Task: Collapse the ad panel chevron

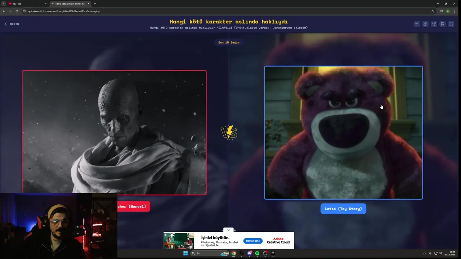Action: pyautogui.click(x=228, y=230)
